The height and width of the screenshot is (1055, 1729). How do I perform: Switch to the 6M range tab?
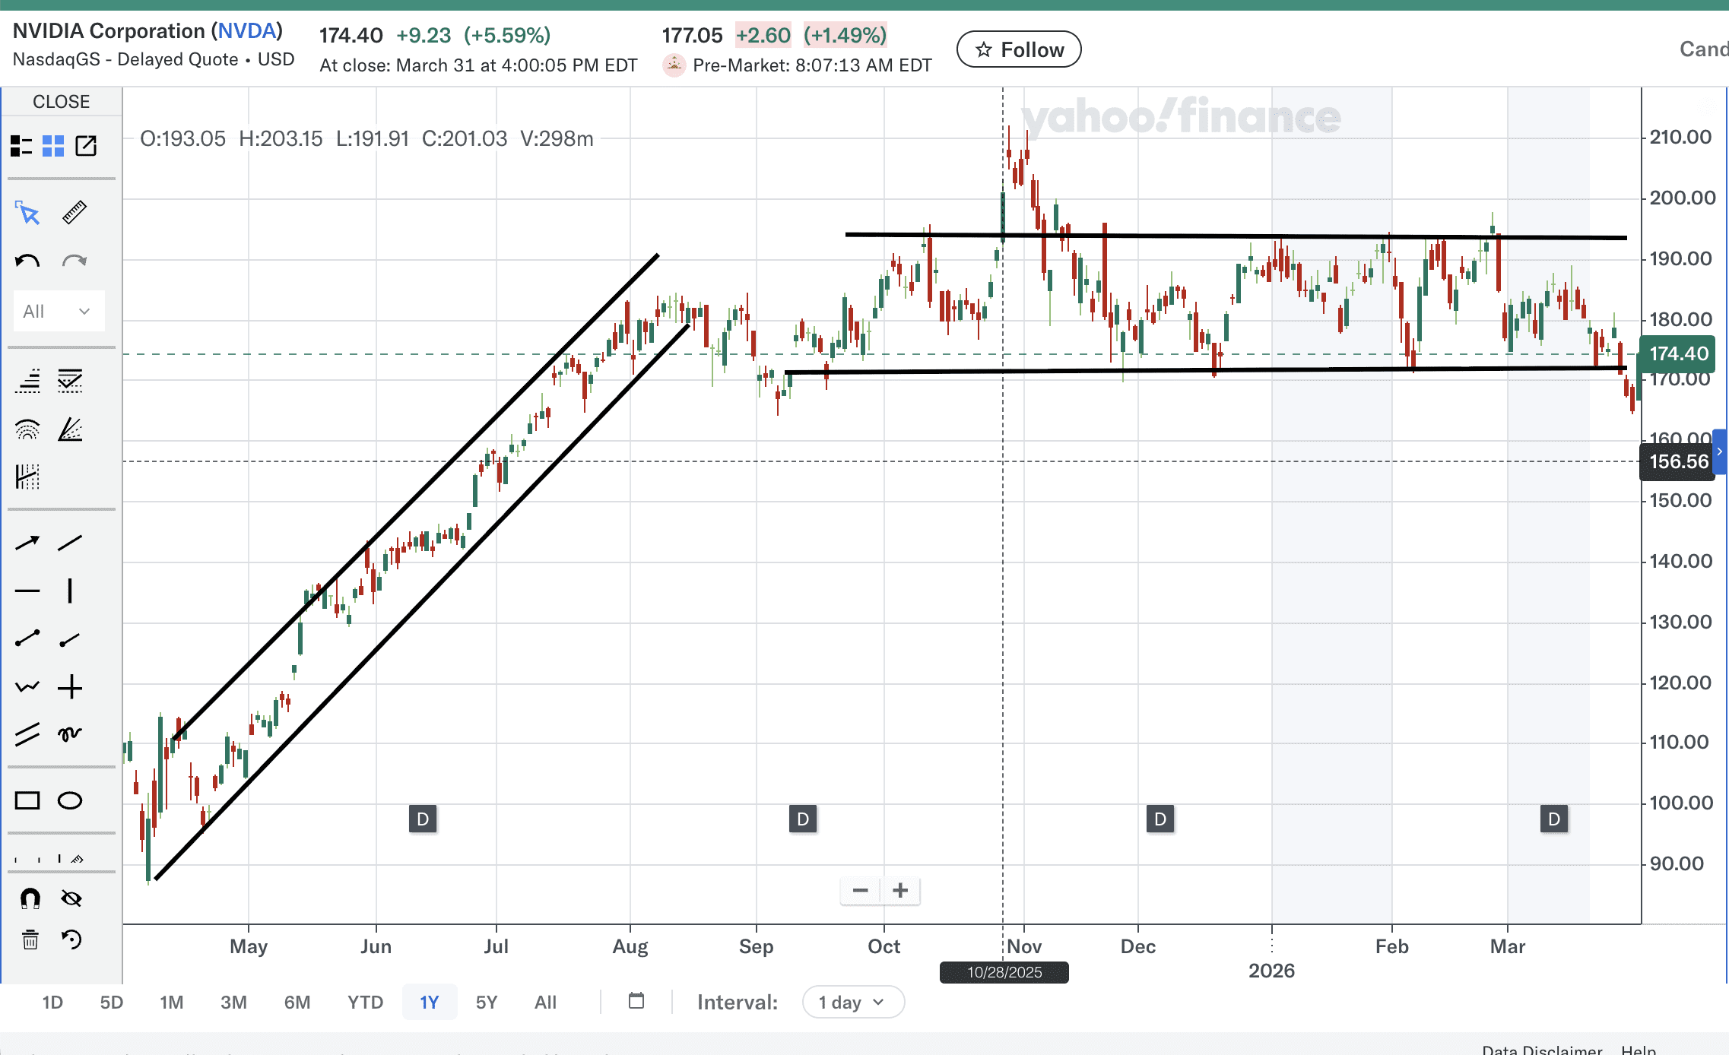(297, 1003)
